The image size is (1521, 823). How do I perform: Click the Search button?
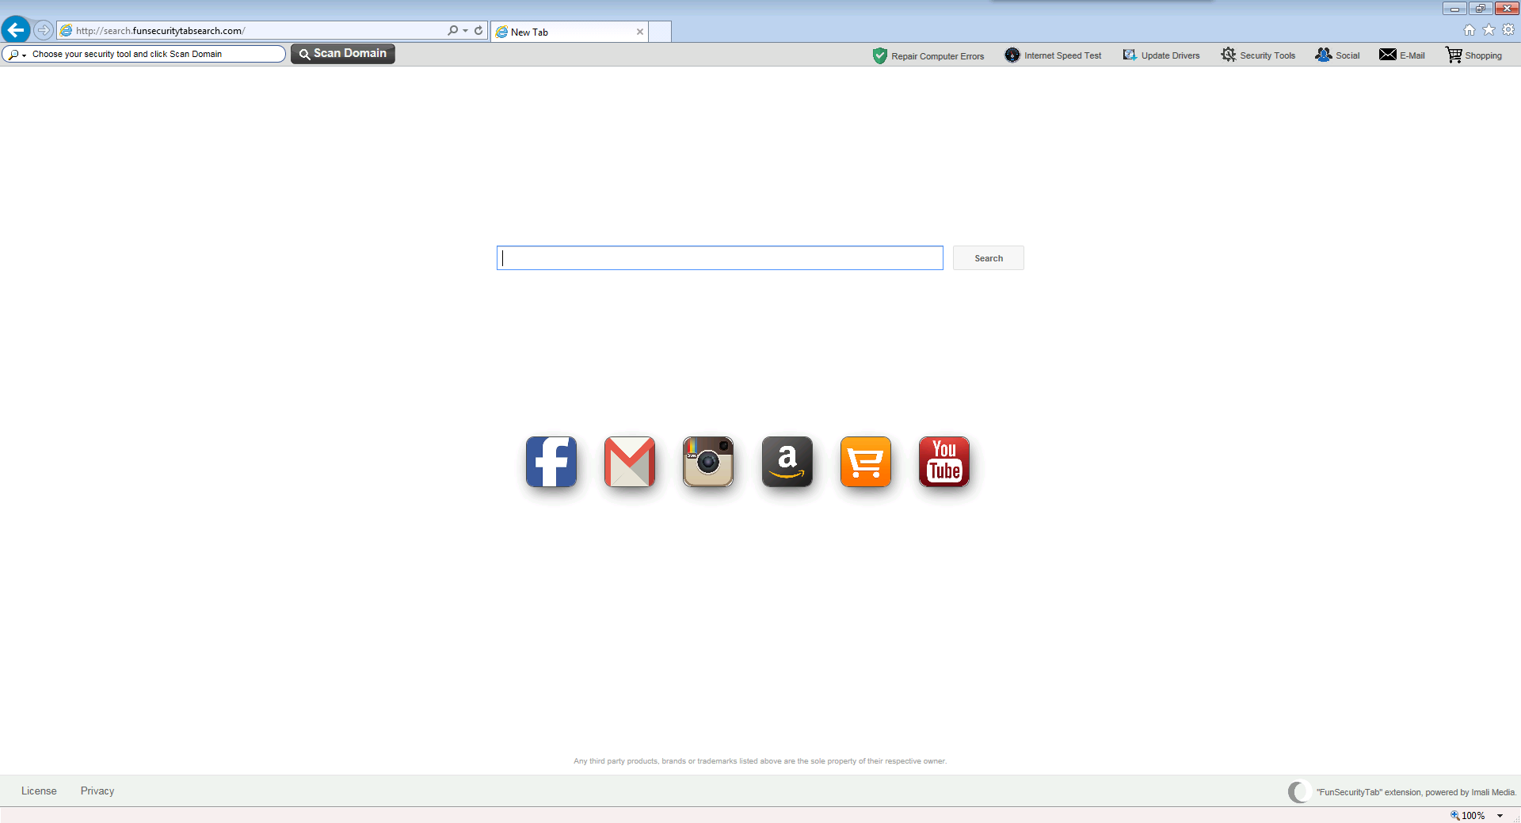click(x=988, y=258)
